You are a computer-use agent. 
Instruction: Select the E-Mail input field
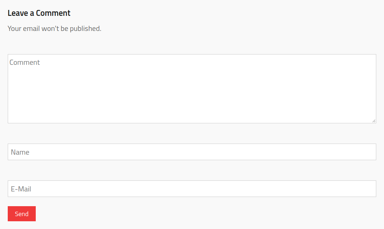pos(192,189)
